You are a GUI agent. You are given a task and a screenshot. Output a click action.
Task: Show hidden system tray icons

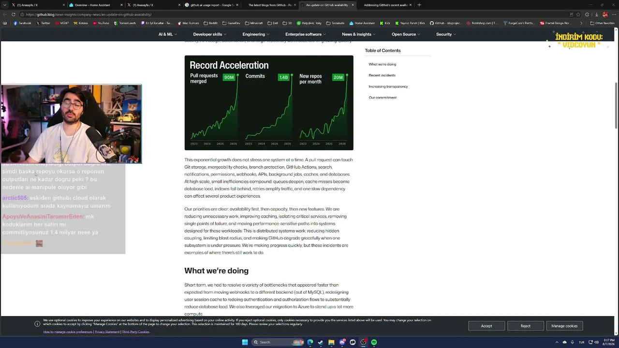coord(557,342)
